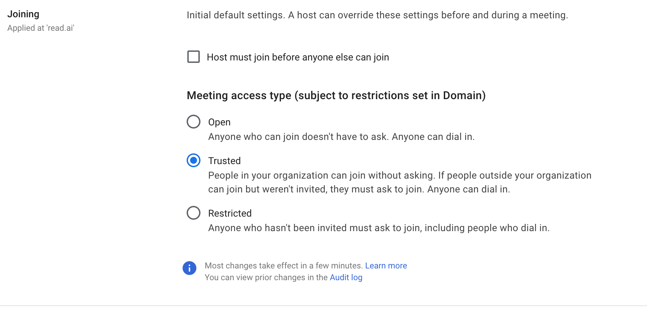Image resolution: width=647 pixels, height=313 pixels.
Task: Click the Meeting access type heading
Action: 336,95
